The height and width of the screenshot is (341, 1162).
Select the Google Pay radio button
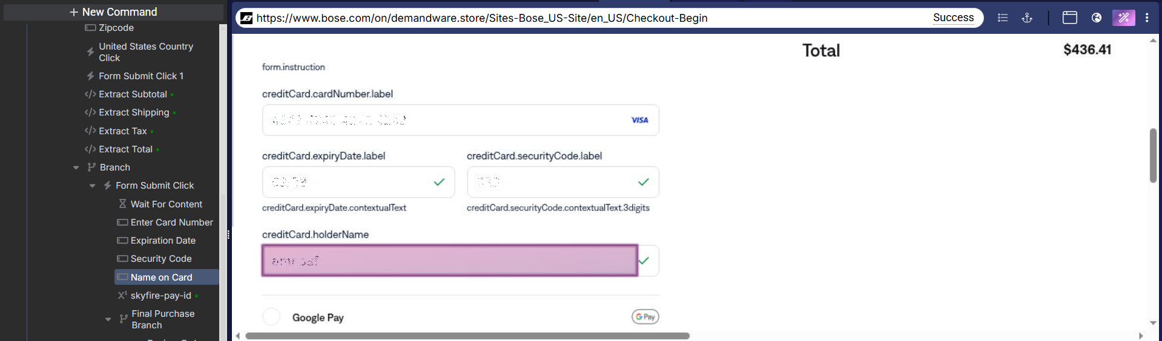(271, 317)
